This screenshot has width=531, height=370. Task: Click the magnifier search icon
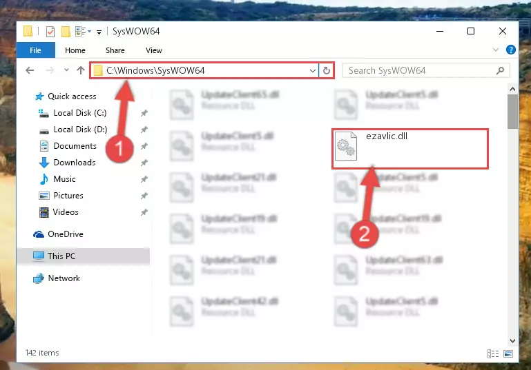(500, 70)
